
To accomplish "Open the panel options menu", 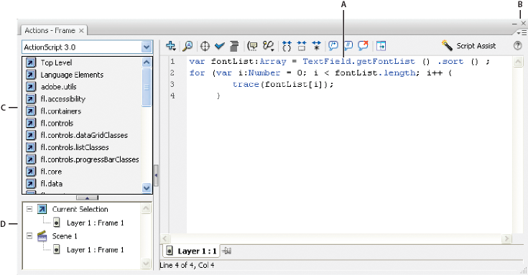I will tap(522, 32).
